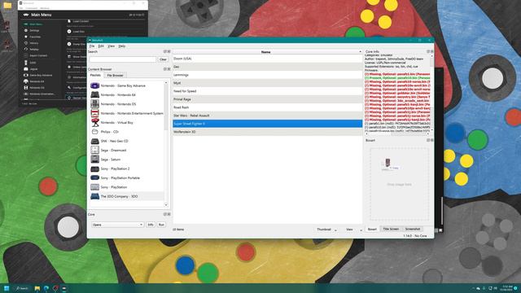This screenshot has height=293, width=521.
Task: Select Nintendo - Game Boy Advance playlist icon
Action: [x=94, y=85]
